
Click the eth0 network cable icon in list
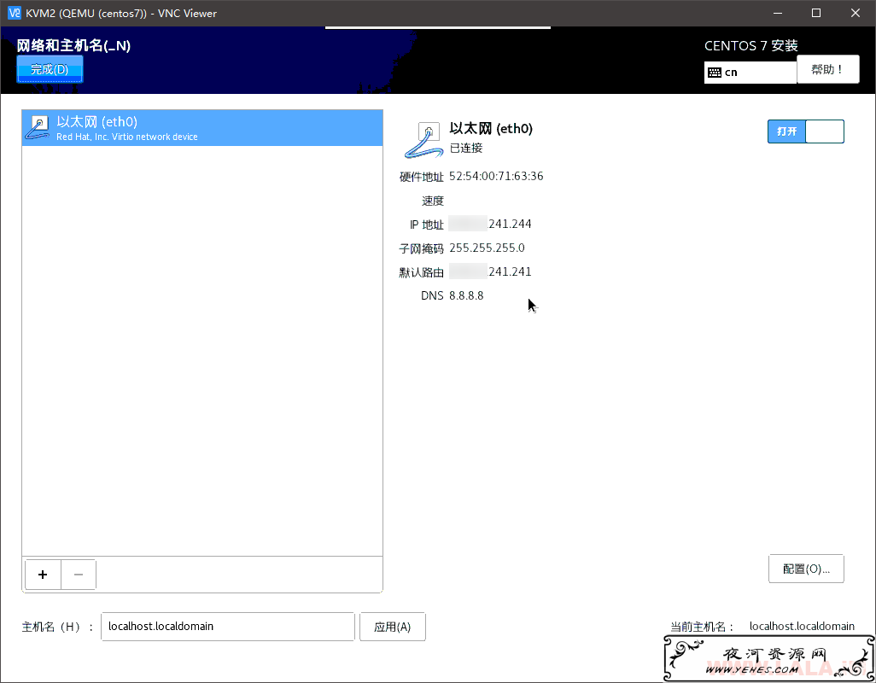click(38, 128)
